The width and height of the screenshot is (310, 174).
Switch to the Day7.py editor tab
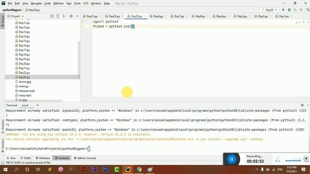179,16
